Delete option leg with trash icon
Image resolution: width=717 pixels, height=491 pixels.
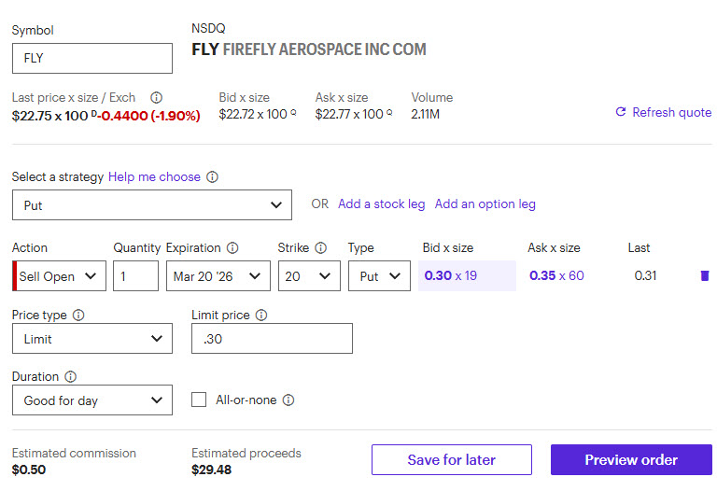click(x=704, y=275)
